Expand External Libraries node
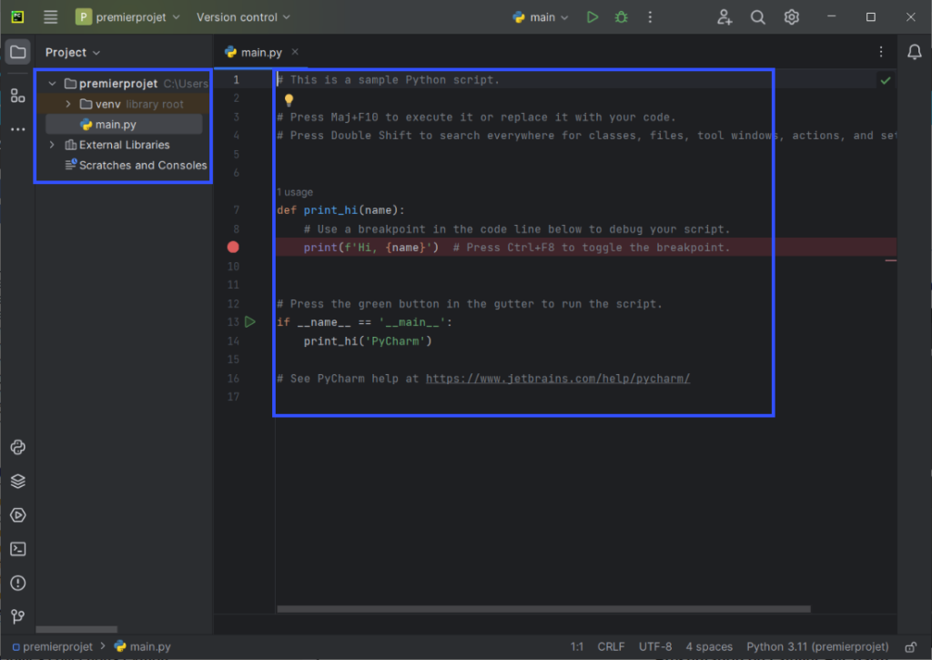Viewport: 932px width, 660px height. click(x=52, y=145)
